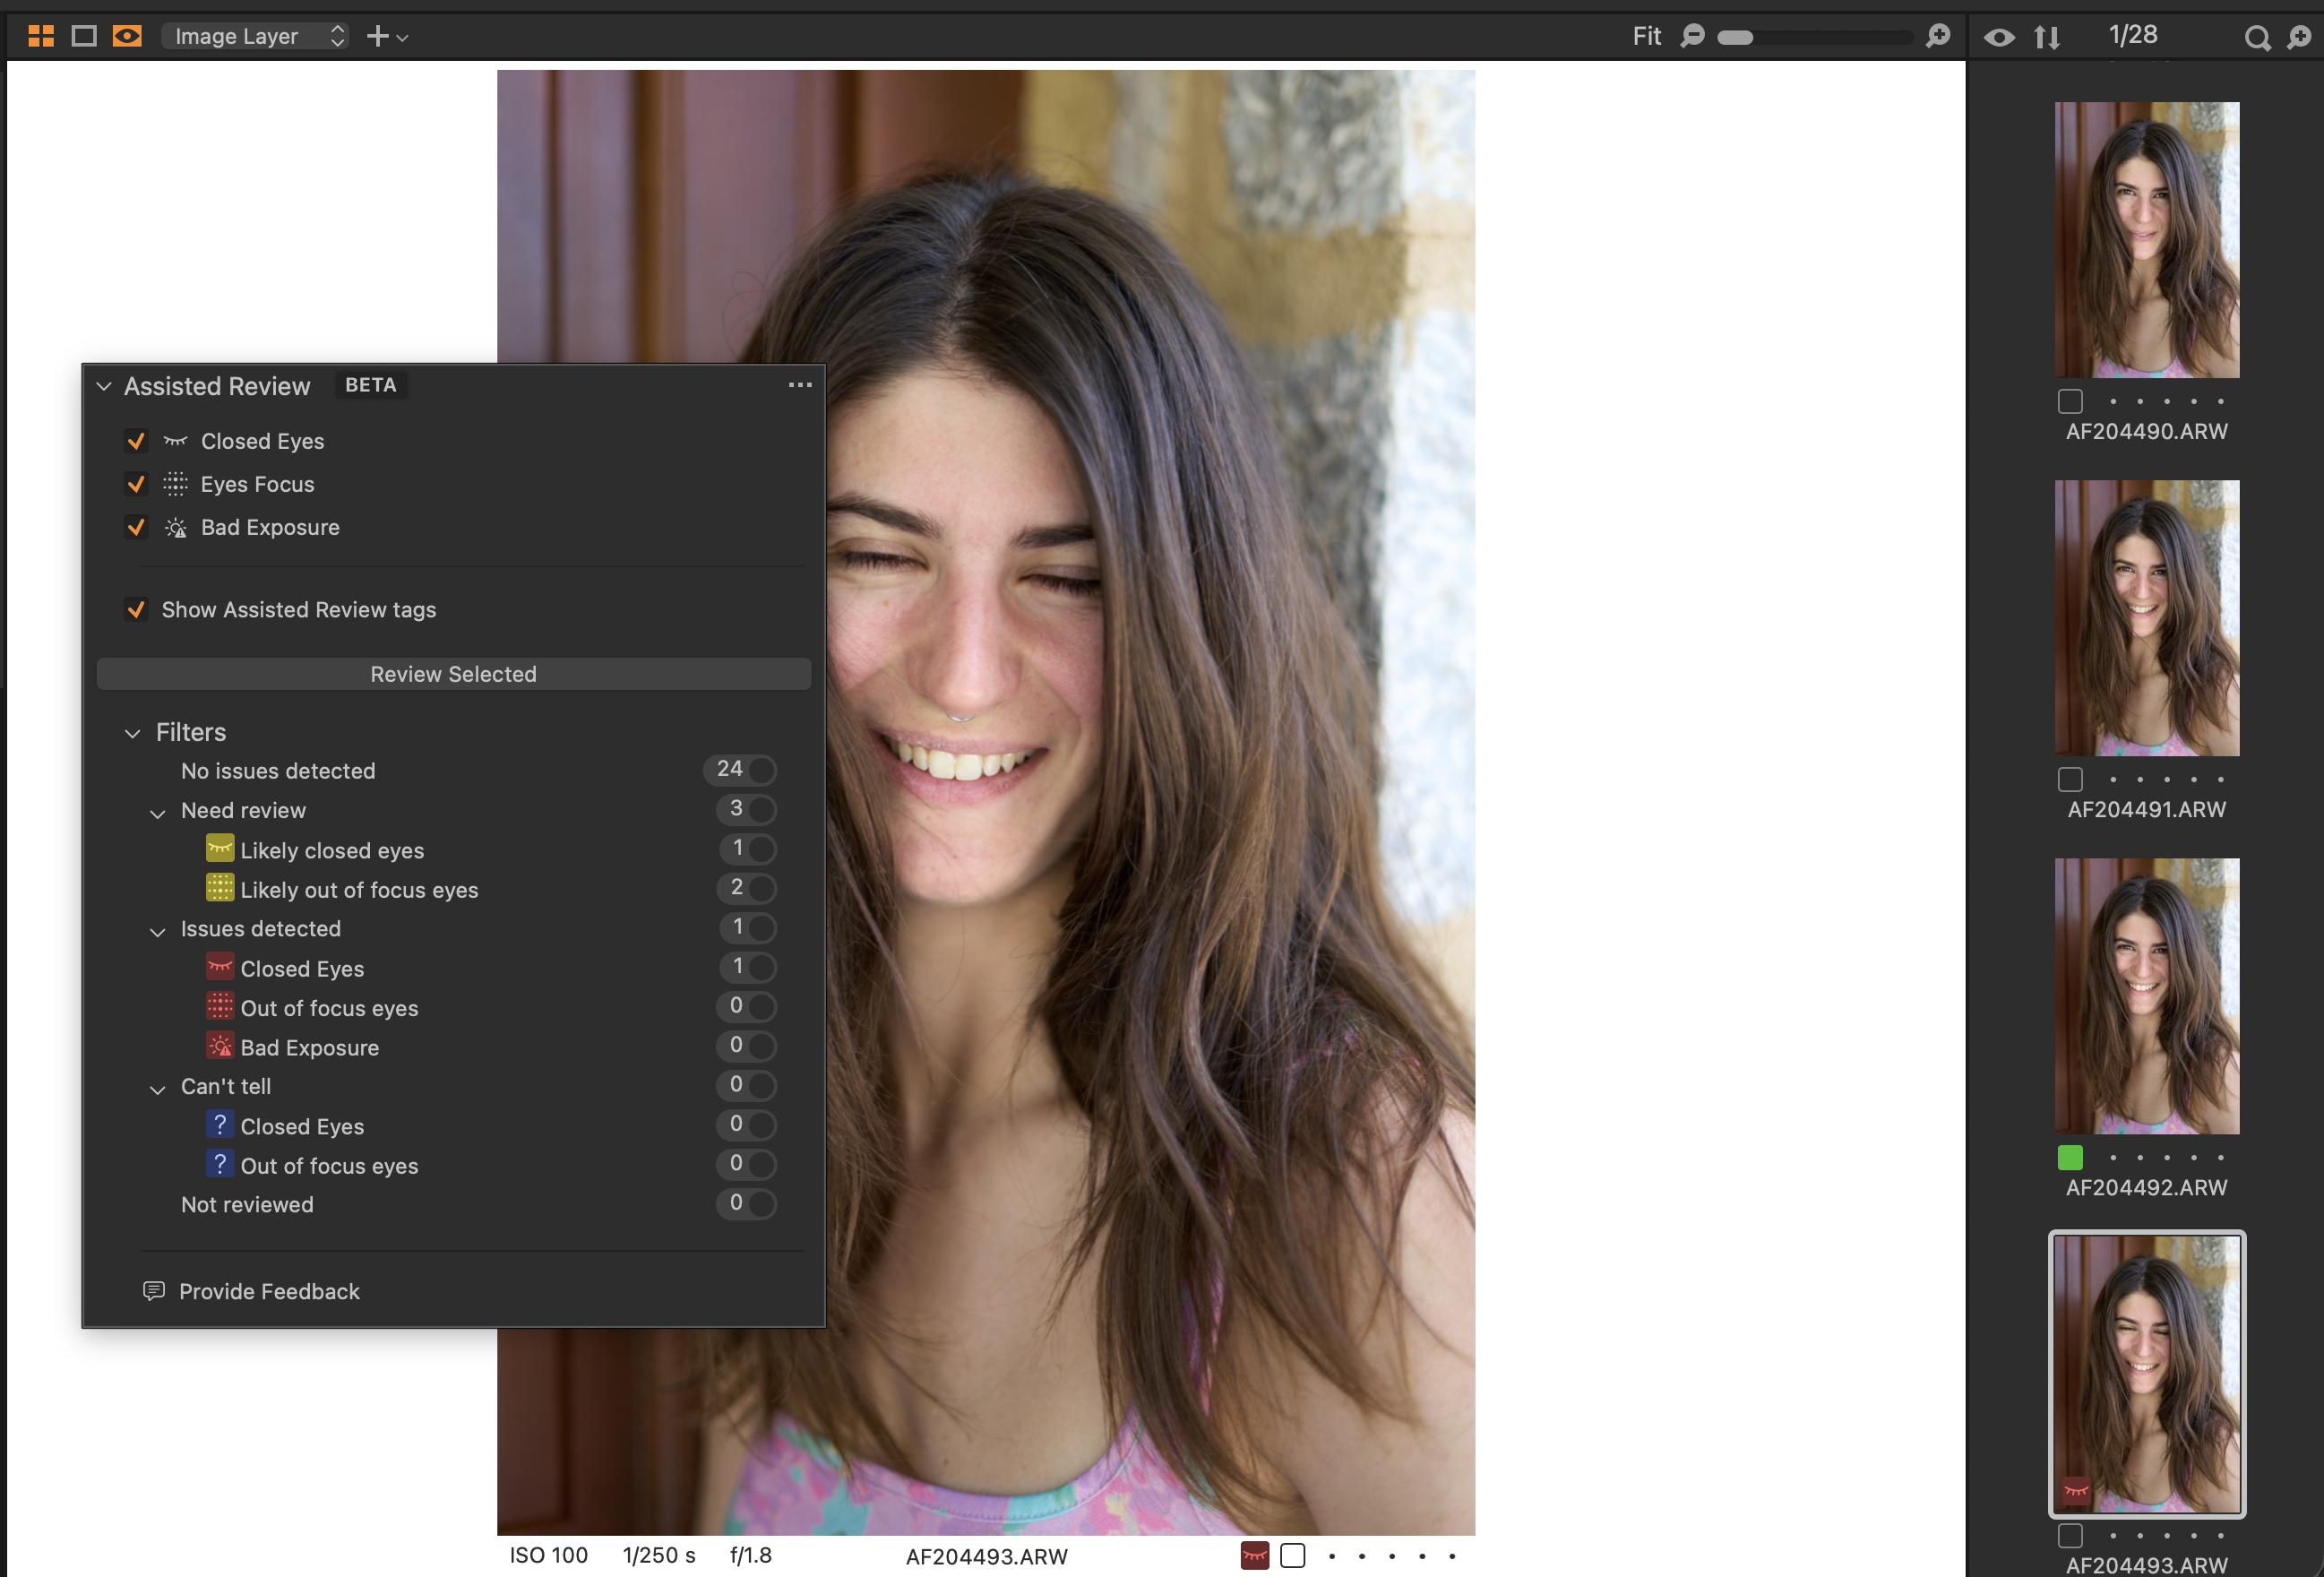Click the browser eye view icon
This screenshot has height=1577, width=2324.
tap(1999, 38)
